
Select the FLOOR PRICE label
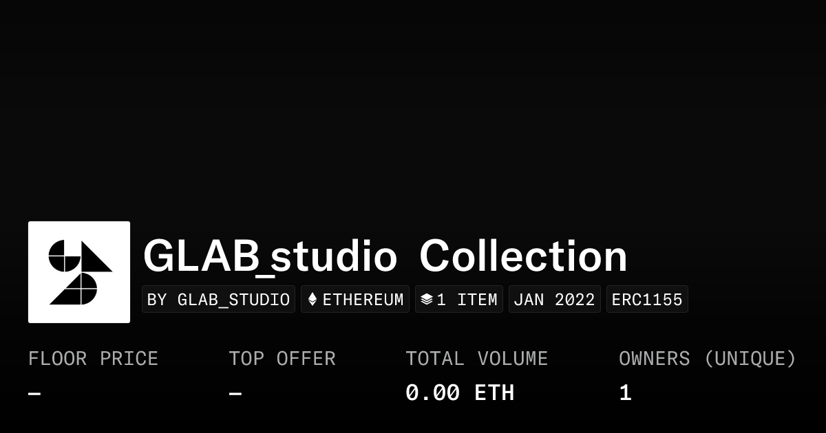93,359
